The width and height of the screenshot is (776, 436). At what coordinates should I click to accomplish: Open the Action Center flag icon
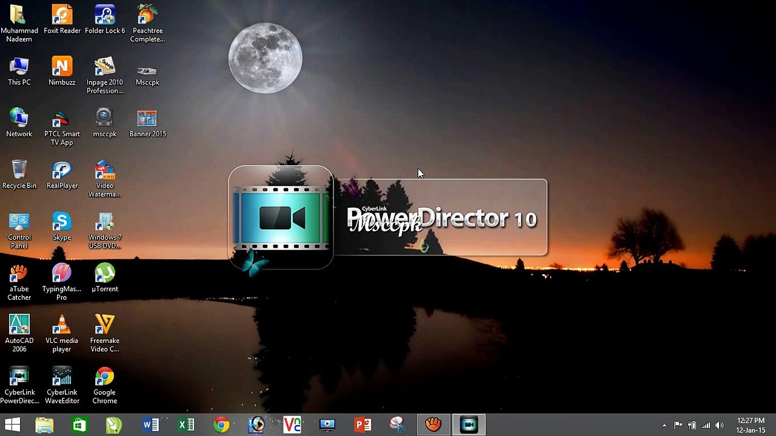pyautogui.click(x=678, y=425)
